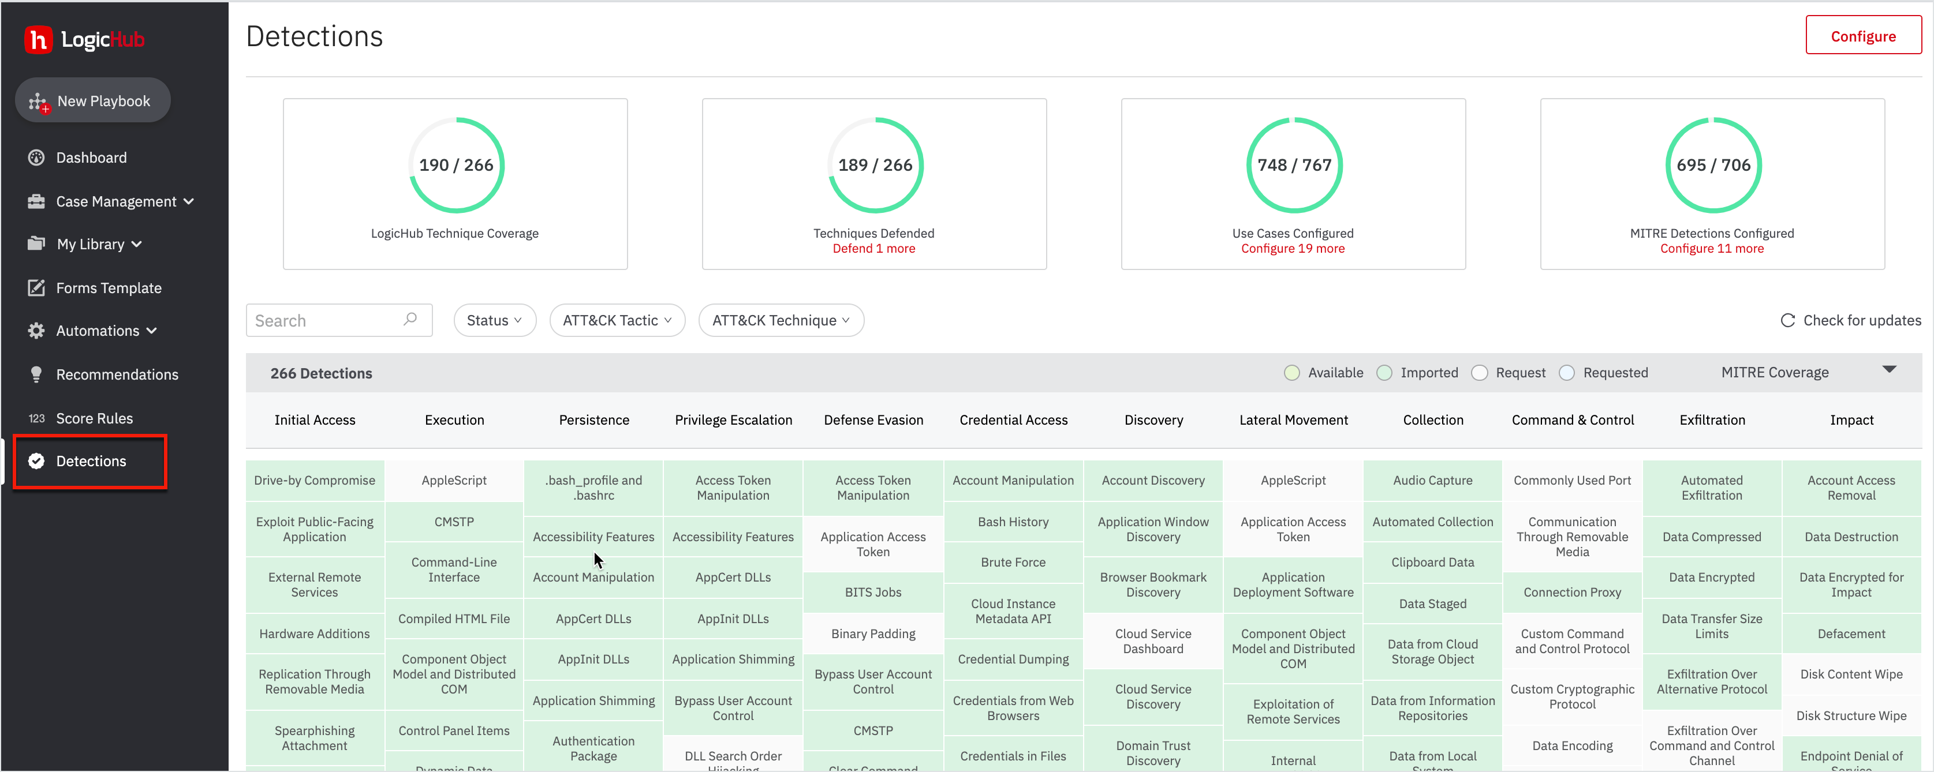
Task: Expand the My Library submenu chevron
Action: click(x=137, y=244)
